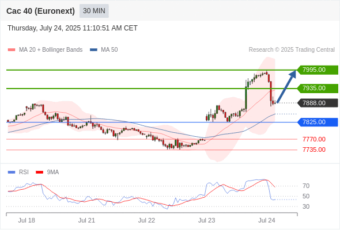Viewport: 340px width, 230px height.
Task: Select the 7935.00 resistance price tag
Action: [x=318, y=89]
